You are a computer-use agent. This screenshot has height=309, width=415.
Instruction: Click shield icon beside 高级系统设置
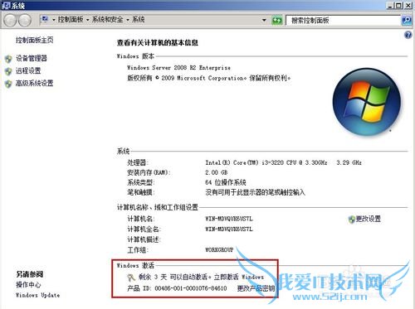8,84
